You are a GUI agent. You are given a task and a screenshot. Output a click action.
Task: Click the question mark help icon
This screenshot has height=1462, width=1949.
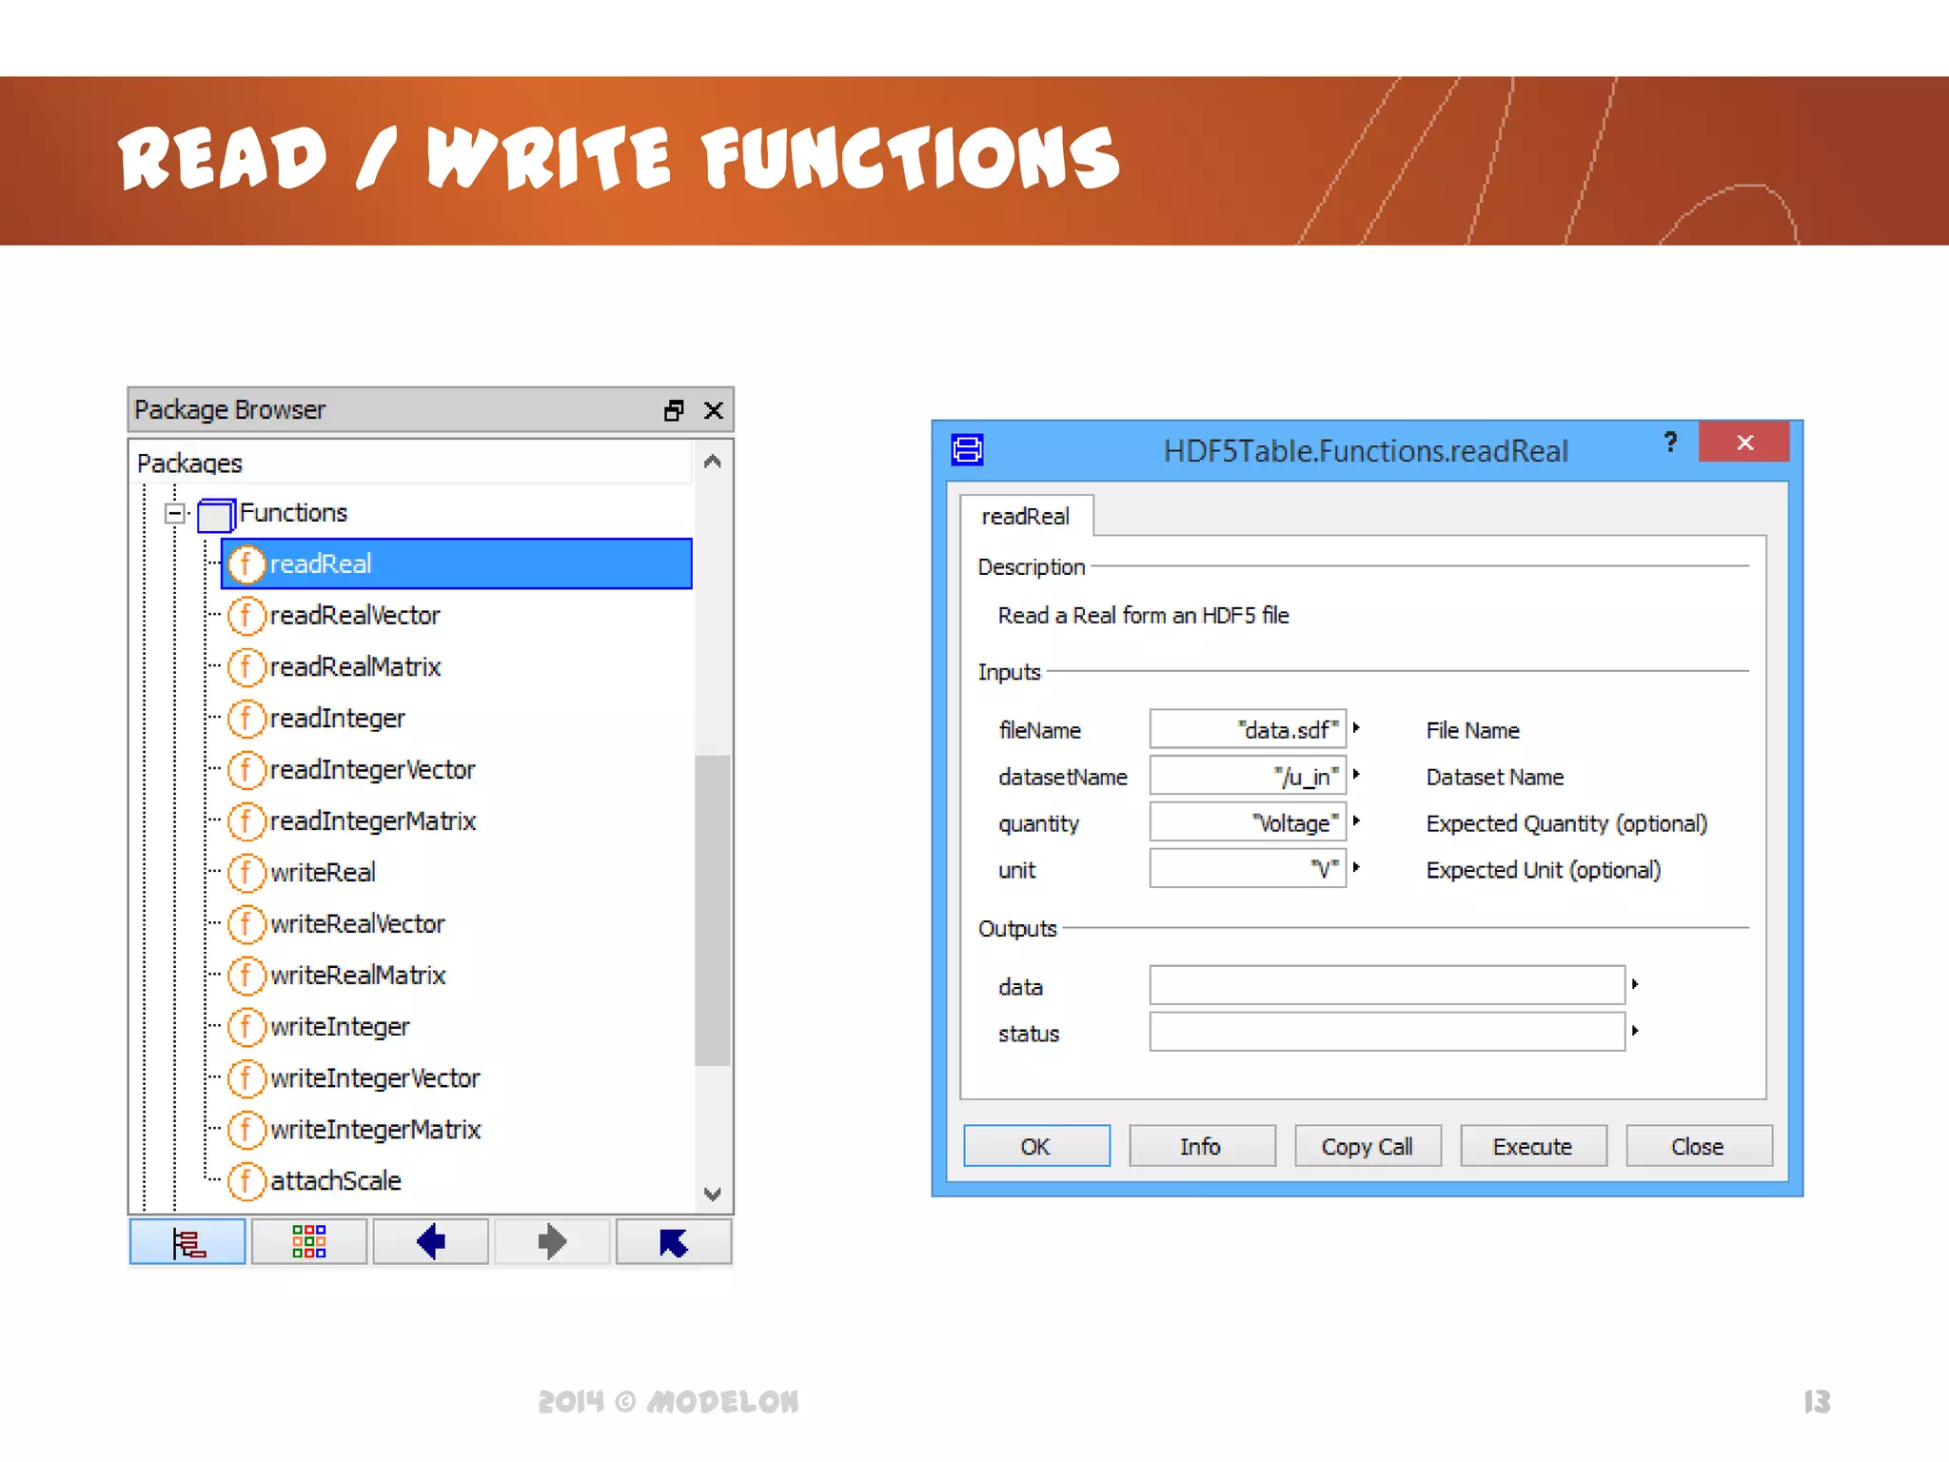(x=1670, y=442)
